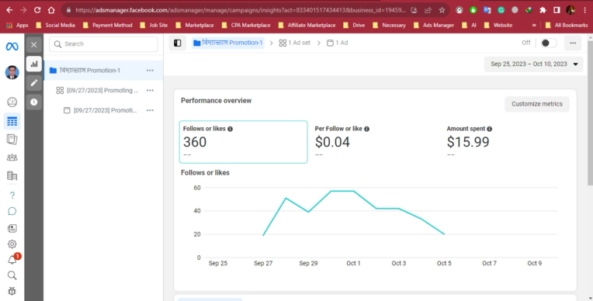Image resolution: width=593 pixels, height=301 pixels.
Task: Click the Meta logo icon
Action: (12, 47)
